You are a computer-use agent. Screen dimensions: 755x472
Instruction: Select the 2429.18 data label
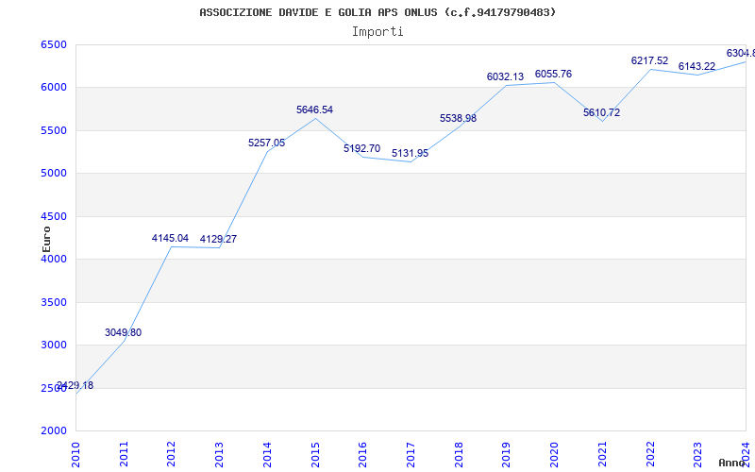75,386
